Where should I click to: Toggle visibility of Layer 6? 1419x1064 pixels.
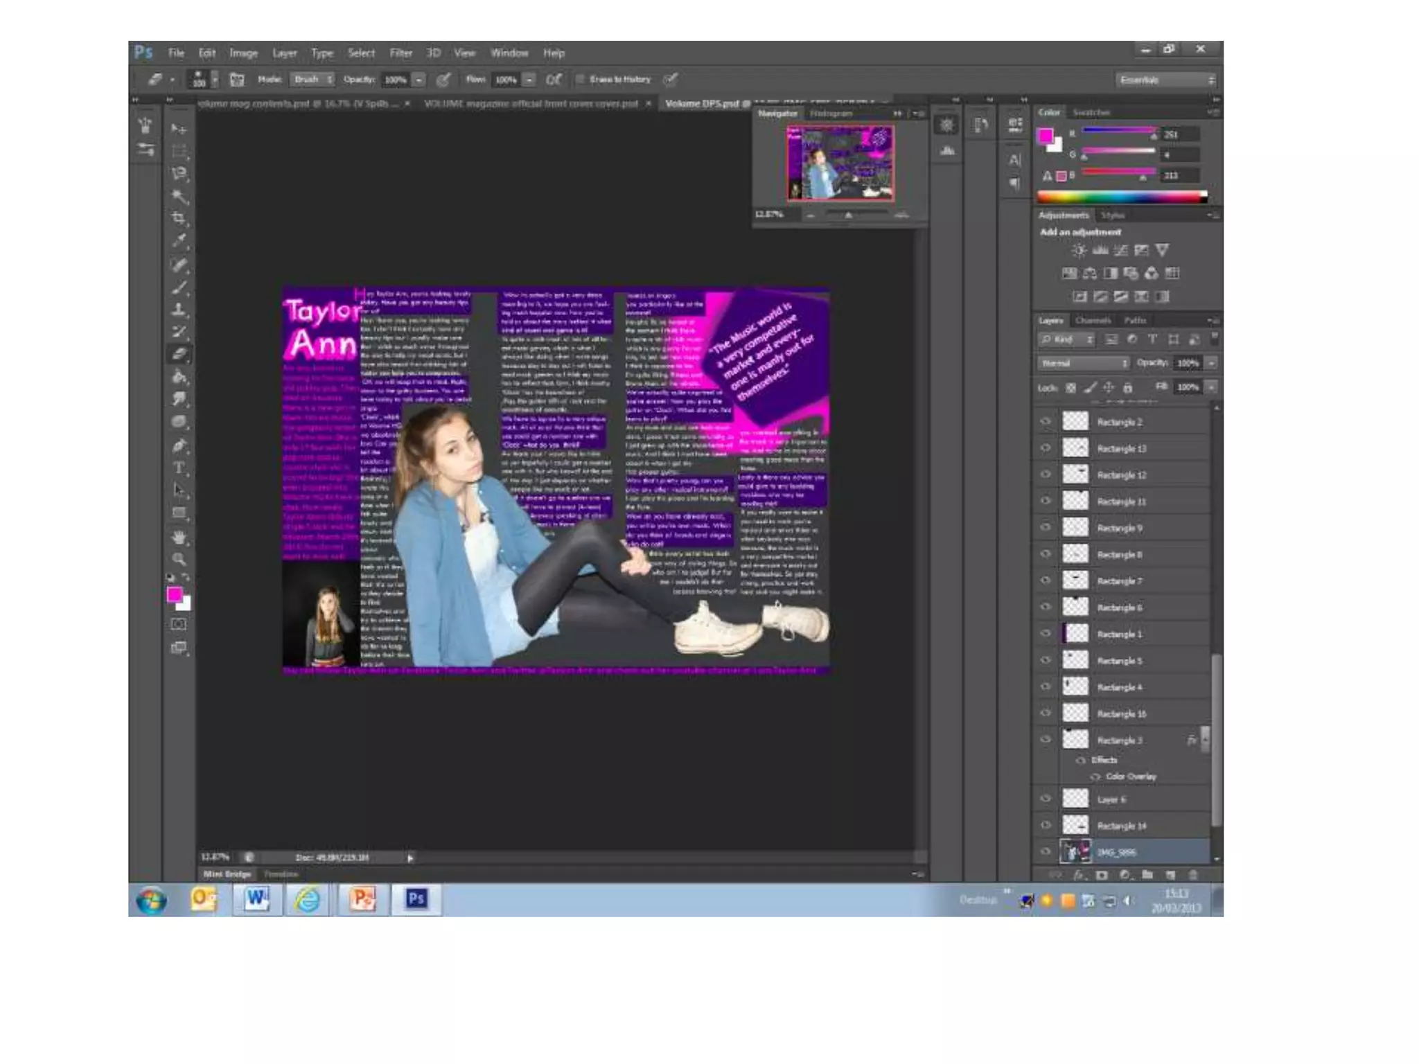coord(1046,799)
